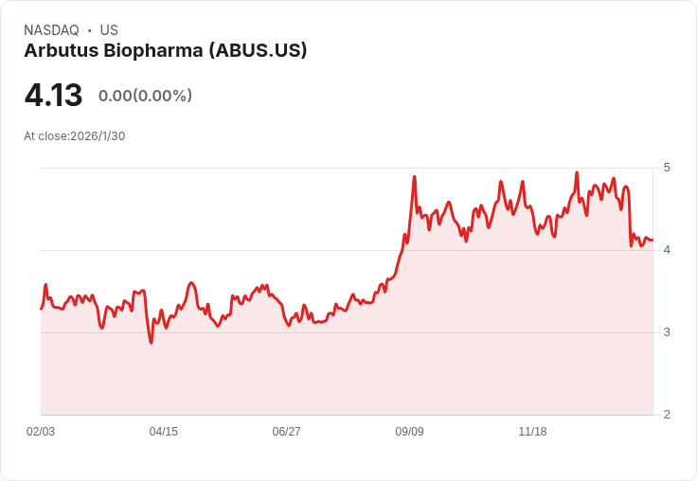This screenshot has height=481, width=697.
Task: Click the 11/18 date axis label
Action: pyautogui.click(x=532, y=431)
